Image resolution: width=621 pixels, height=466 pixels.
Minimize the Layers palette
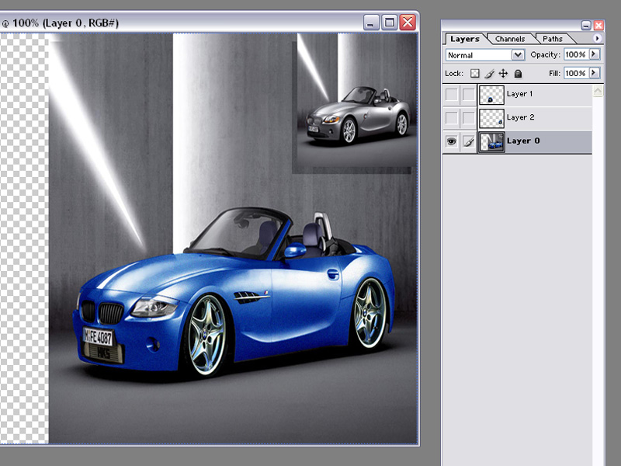[586, 26]
